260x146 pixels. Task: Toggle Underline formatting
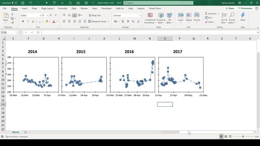33,21
